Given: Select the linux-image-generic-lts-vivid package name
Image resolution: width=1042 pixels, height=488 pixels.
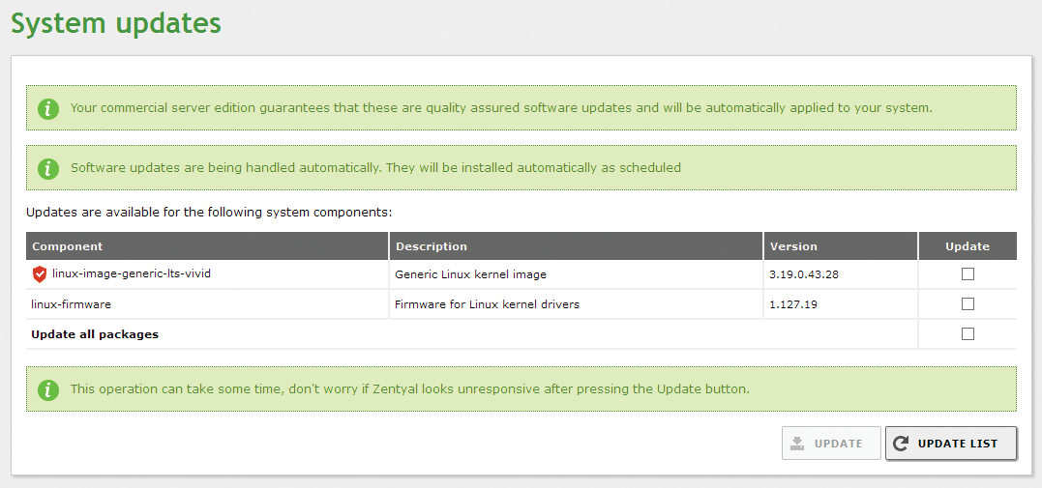Looking at the screenshot, I should point(132,274).
